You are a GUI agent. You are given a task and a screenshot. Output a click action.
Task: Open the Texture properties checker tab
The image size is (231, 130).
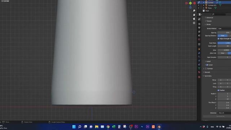click(199, 77)
